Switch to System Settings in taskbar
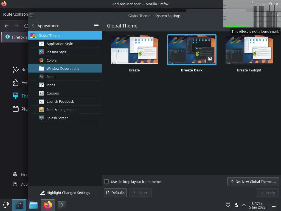 [x=19, y=205]
